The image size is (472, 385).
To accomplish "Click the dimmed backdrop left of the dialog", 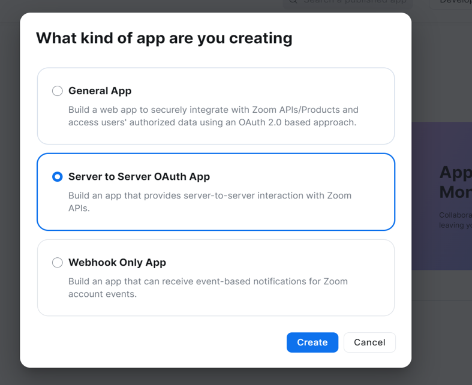I will pos(10,192).
